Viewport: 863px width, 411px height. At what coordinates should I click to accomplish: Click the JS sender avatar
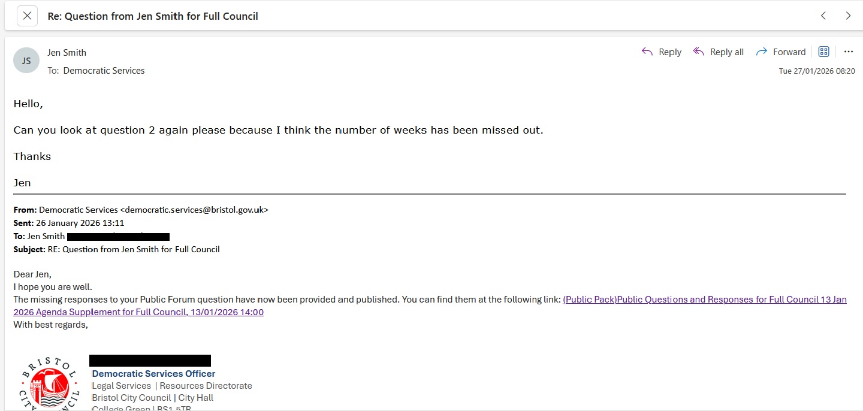click(x=26, y=61)
